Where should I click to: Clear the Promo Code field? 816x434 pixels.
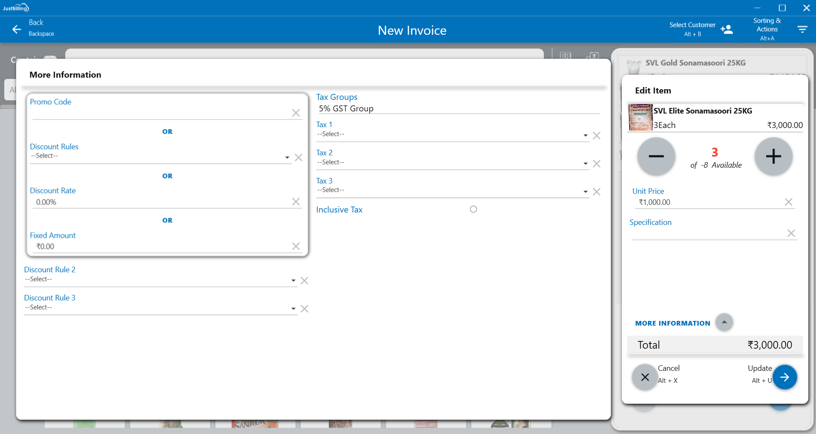click(296, 113)
